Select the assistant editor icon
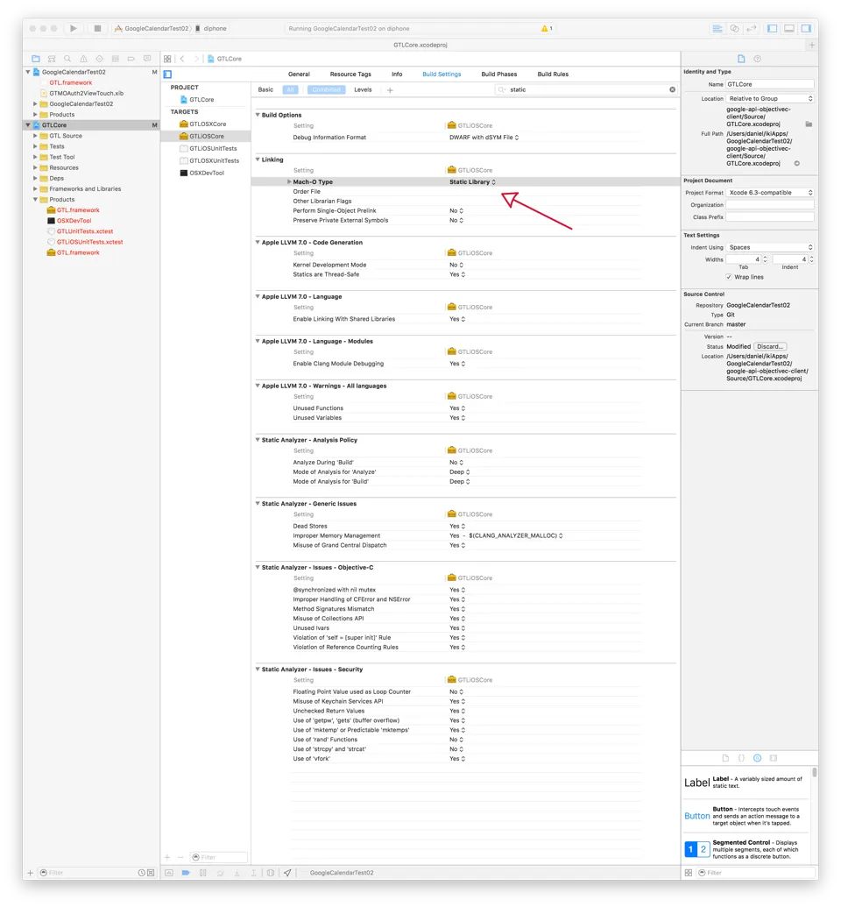Image resolution: width=841 pixels, height=907 pixels. (735, 28)
